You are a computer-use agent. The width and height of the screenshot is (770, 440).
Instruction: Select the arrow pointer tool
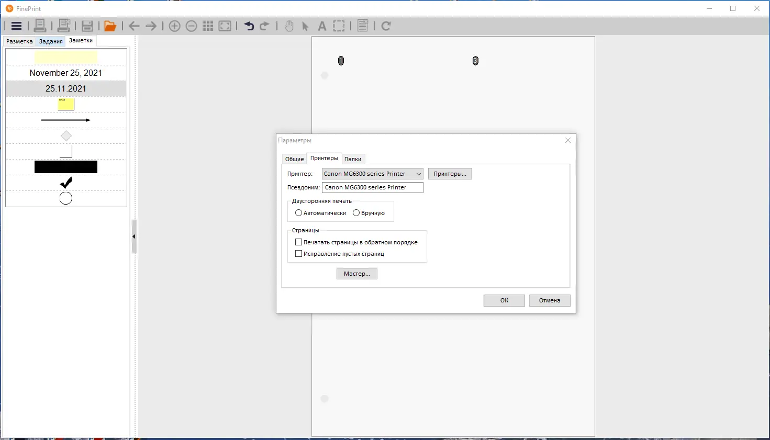point(306,26)
